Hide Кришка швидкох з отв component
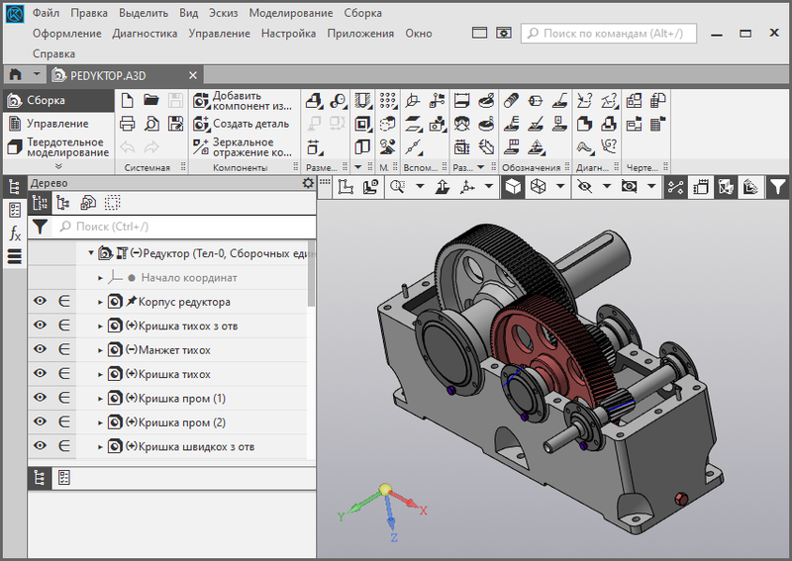792x561 pixels. [x=40, y=445]
